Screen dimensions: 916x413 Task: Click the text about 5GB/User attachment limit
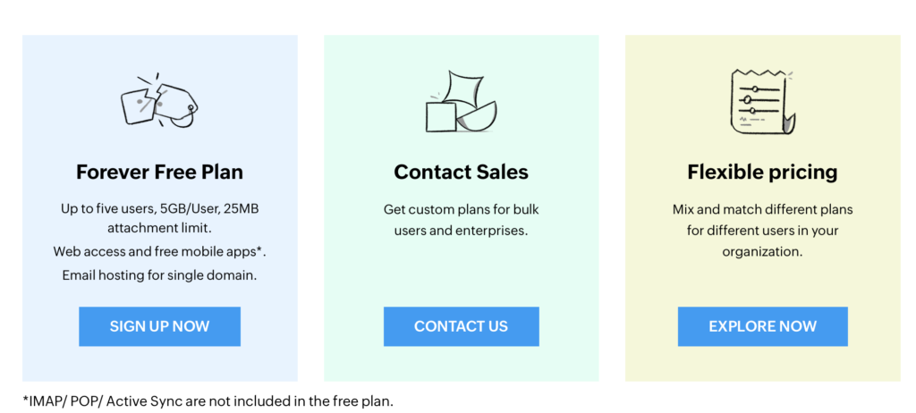(159, 219)
